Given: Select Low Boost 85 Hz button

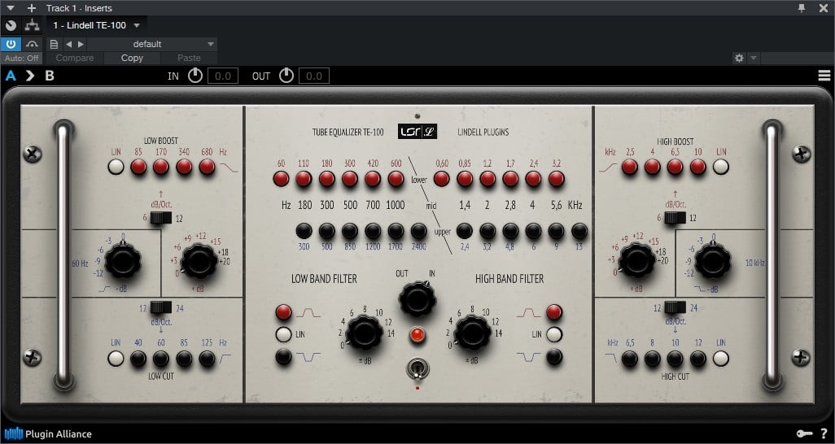Looking at the screenshot, I should tap(138, 167).
